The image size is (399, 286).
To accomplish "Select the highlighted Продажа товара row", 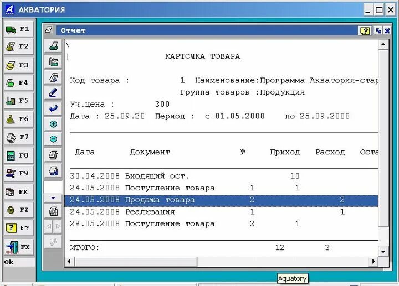I will [221, 200].
